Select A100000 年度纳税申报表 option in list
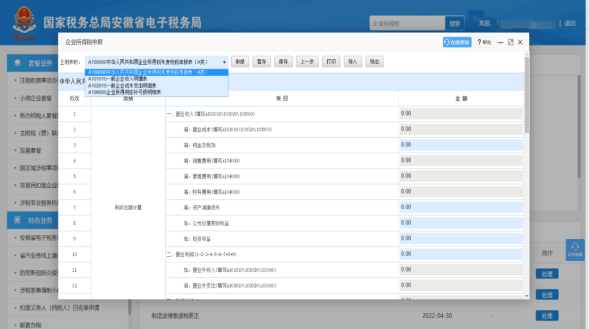 [x=157, y=72]
